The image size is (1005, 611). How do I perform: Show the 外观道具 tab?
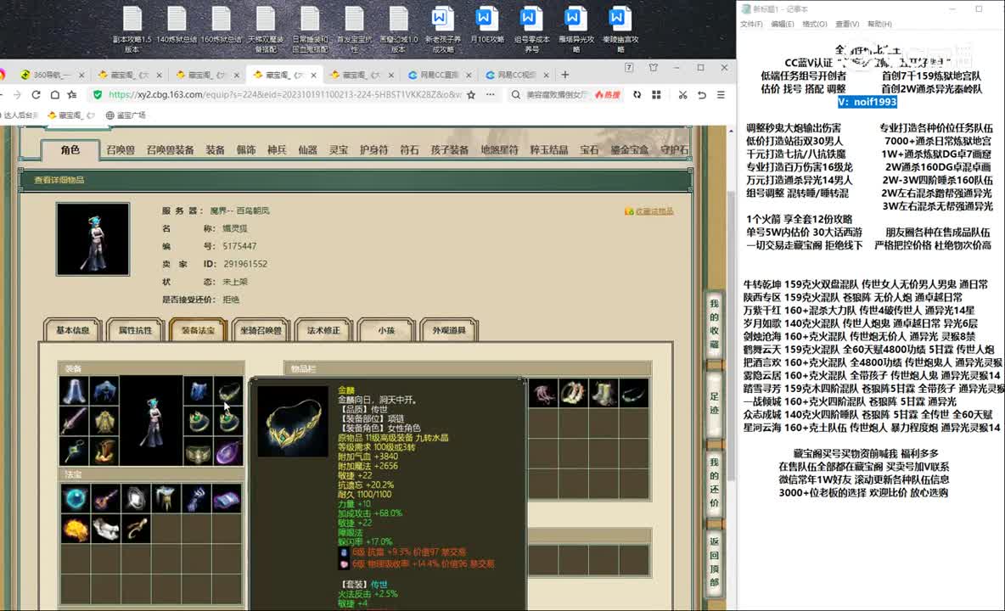449,330
